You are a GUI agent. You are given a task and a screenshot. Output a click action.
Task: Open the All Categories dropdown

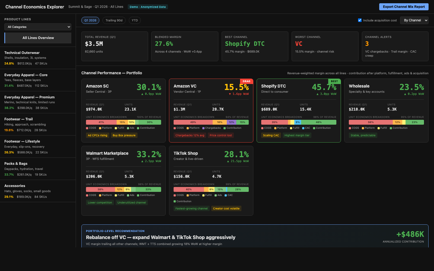(38, 27)
